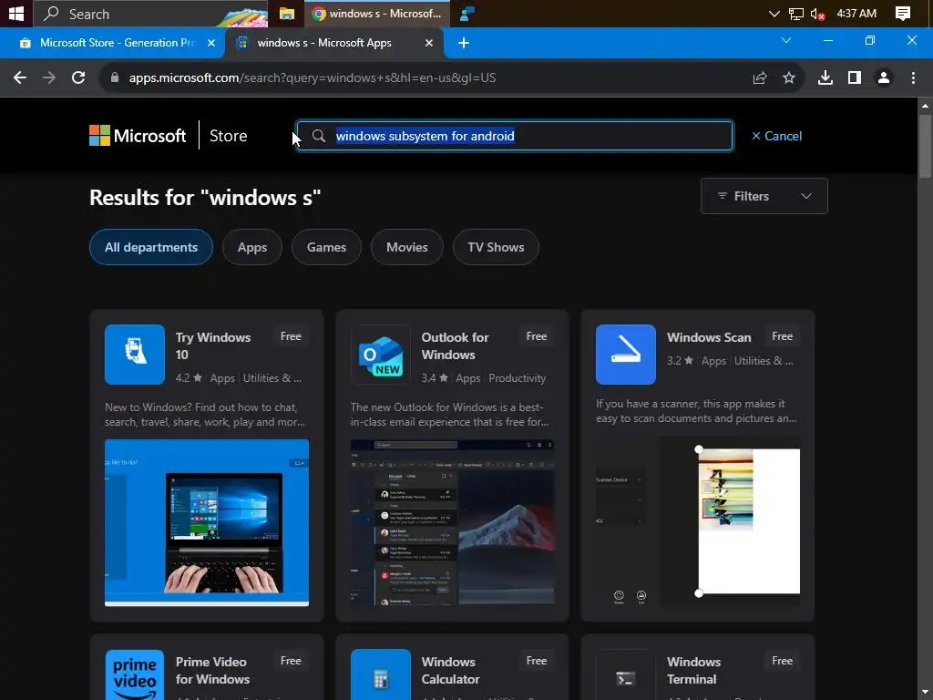Select All departments filter
Viewport: 933px width, 700px height.
click(151, 247)
